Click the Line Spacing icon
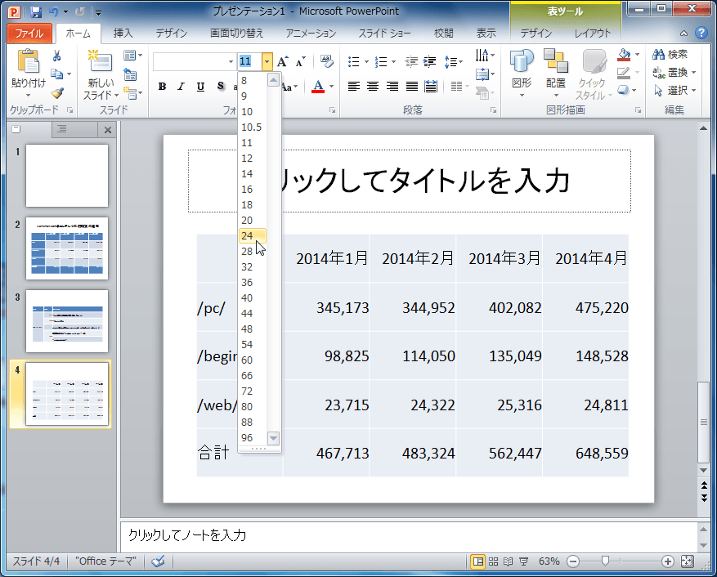717x577 pixels. tap(450, 62)
